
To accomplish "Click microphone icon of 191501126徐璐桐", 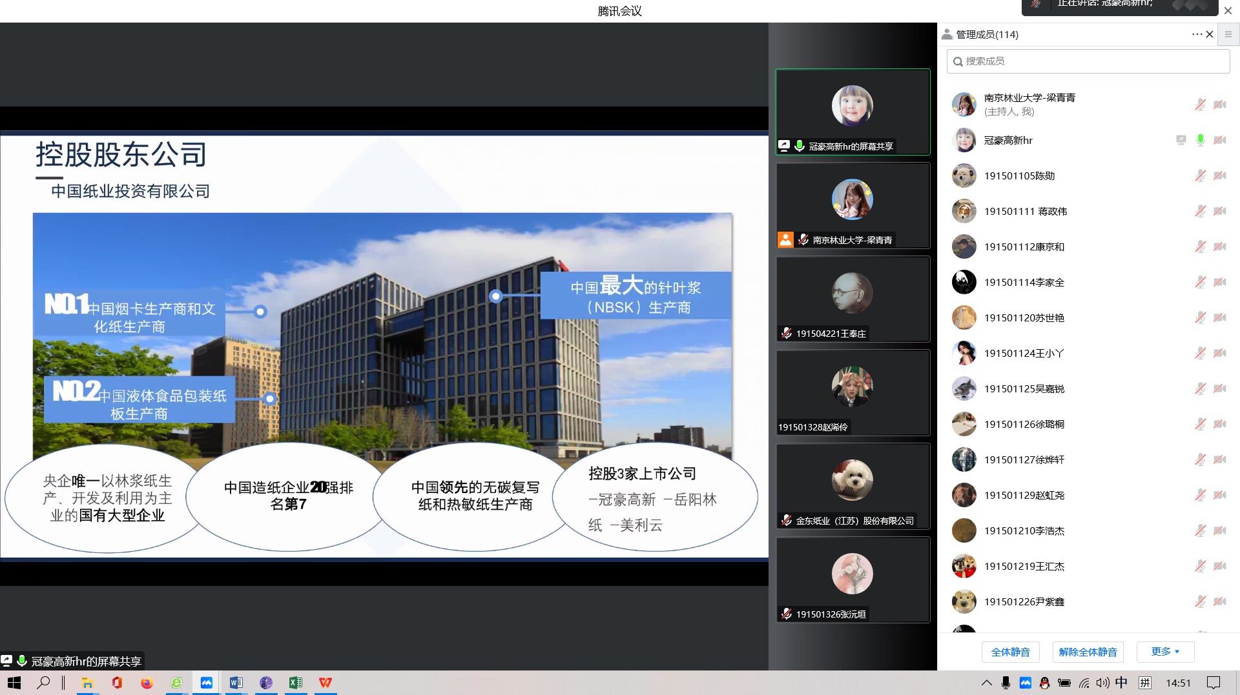I will pos(1200,424).
